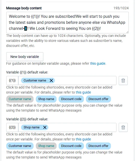Grab the message text area resize handle
The image size is (135, 161).
point(127,32)
